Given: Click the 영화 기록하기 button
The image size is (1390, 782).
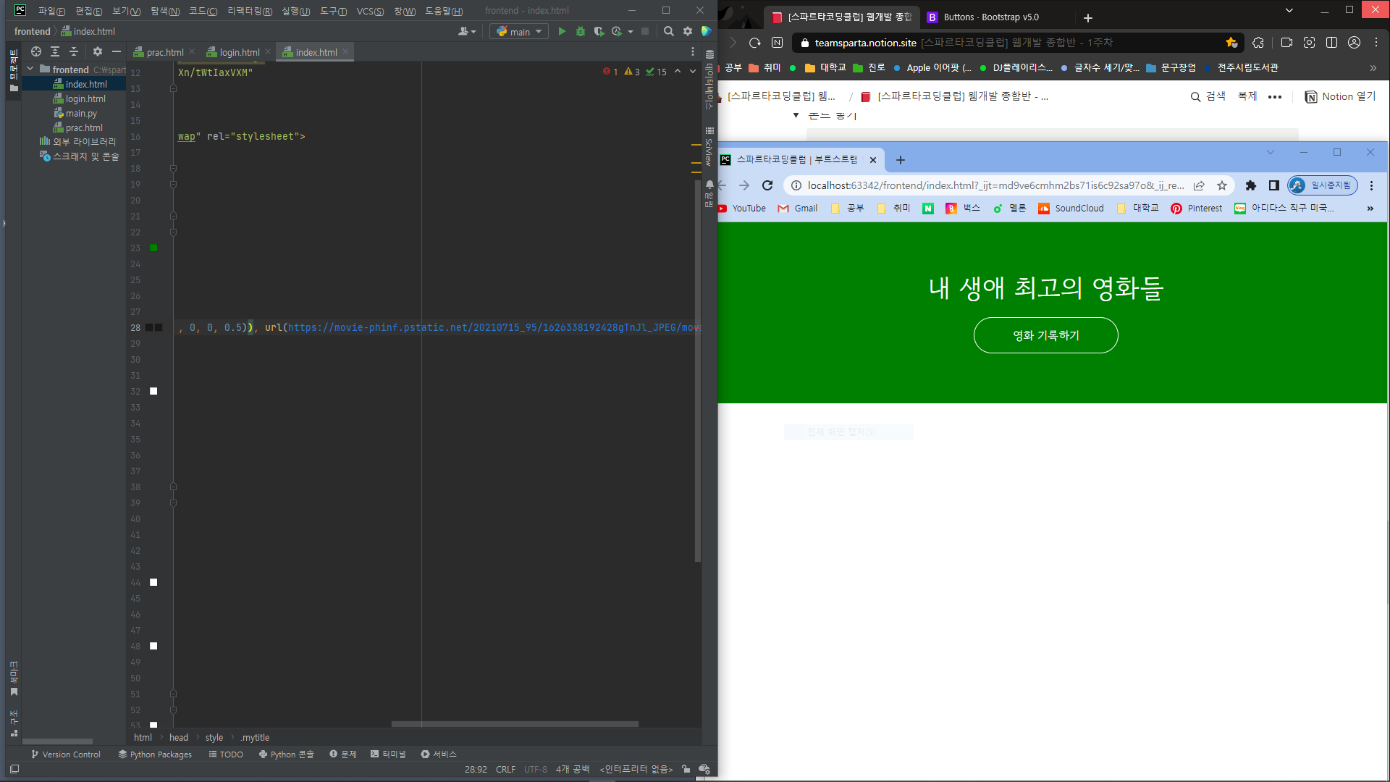Looking at the screenshot, I should (1045, 335).
